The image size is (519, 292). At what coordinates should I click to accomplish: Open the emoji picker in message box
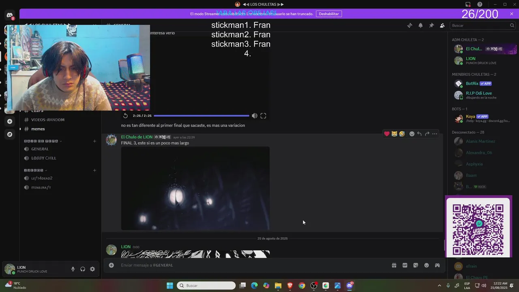[x=427, y=265]
